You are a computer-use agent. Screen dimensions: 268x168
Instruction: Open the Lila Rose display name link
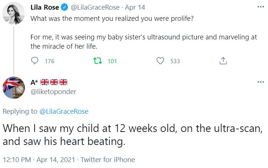(44, 8)
